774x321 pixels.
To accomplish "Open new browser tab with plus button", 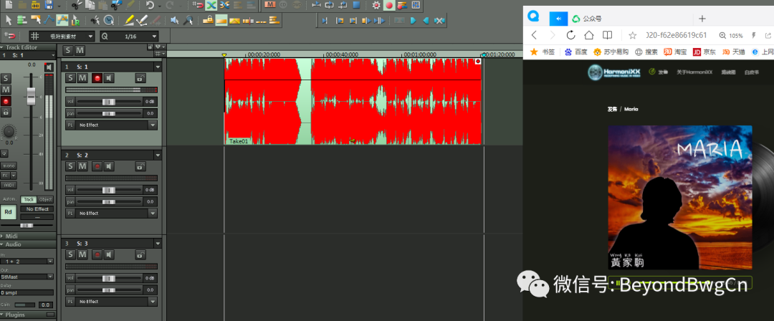I will [702, 19].
